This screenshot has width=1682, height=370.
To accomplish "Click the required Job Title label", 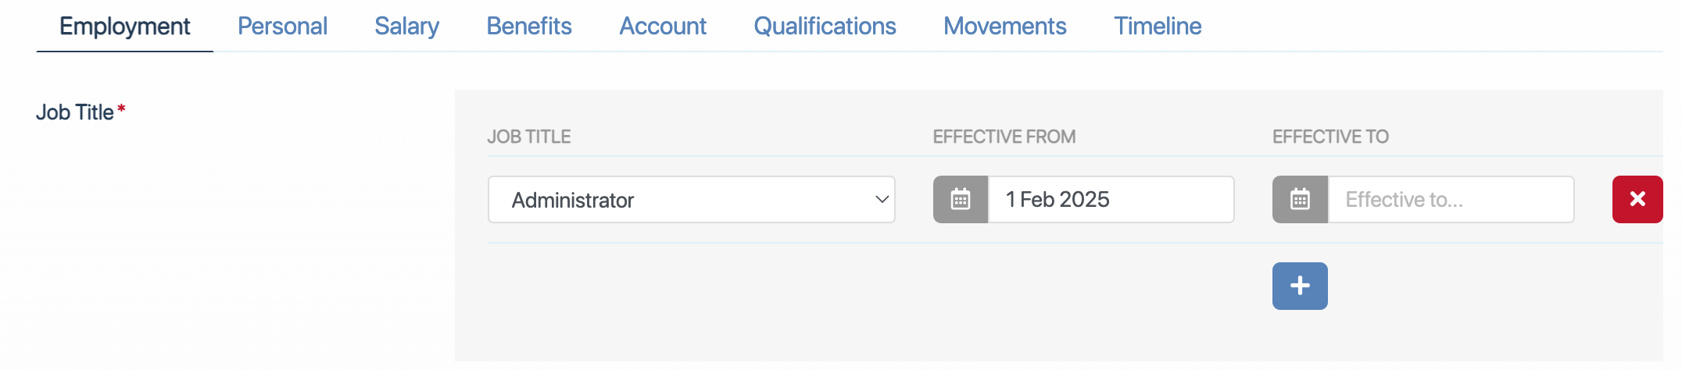I will pyautogui.click(x=75, y=112).
